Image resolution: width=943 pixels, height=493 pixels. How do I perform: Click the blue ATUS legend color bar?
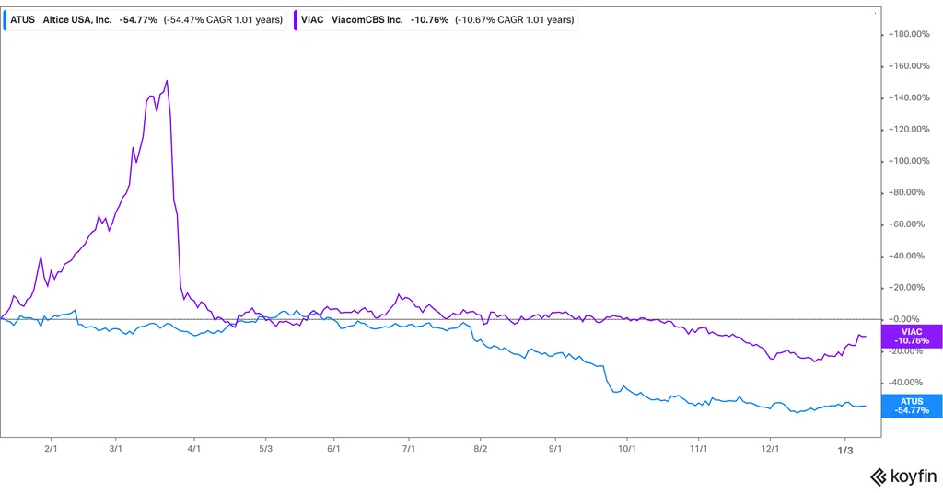pyautogui.click(x=5, y=19)
